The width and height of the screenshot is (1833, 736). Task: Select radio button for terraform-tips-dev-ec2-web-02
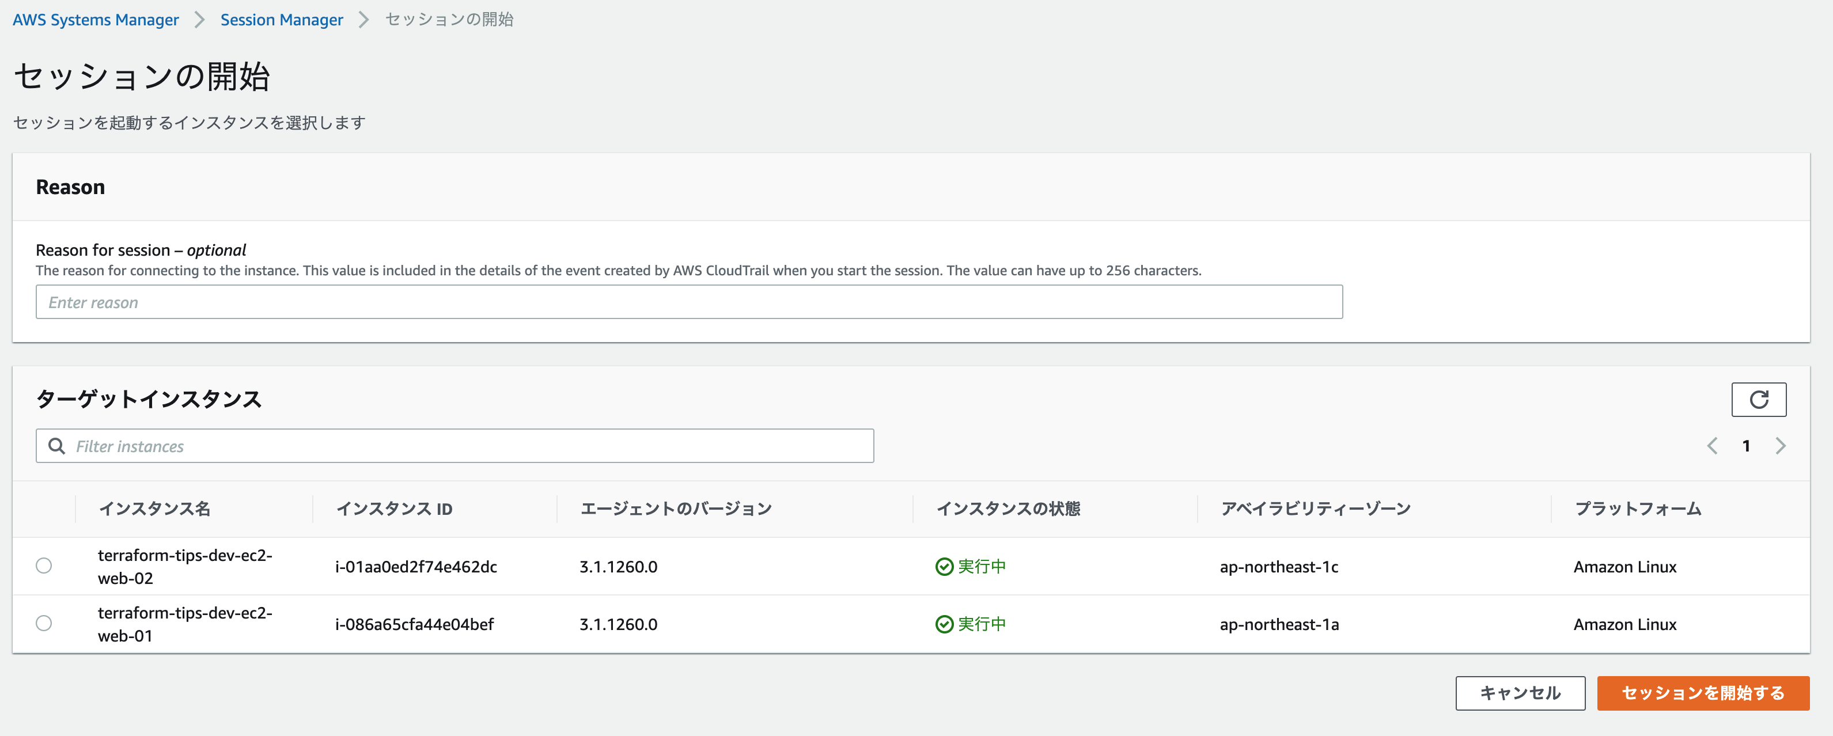tap(44, 566)
